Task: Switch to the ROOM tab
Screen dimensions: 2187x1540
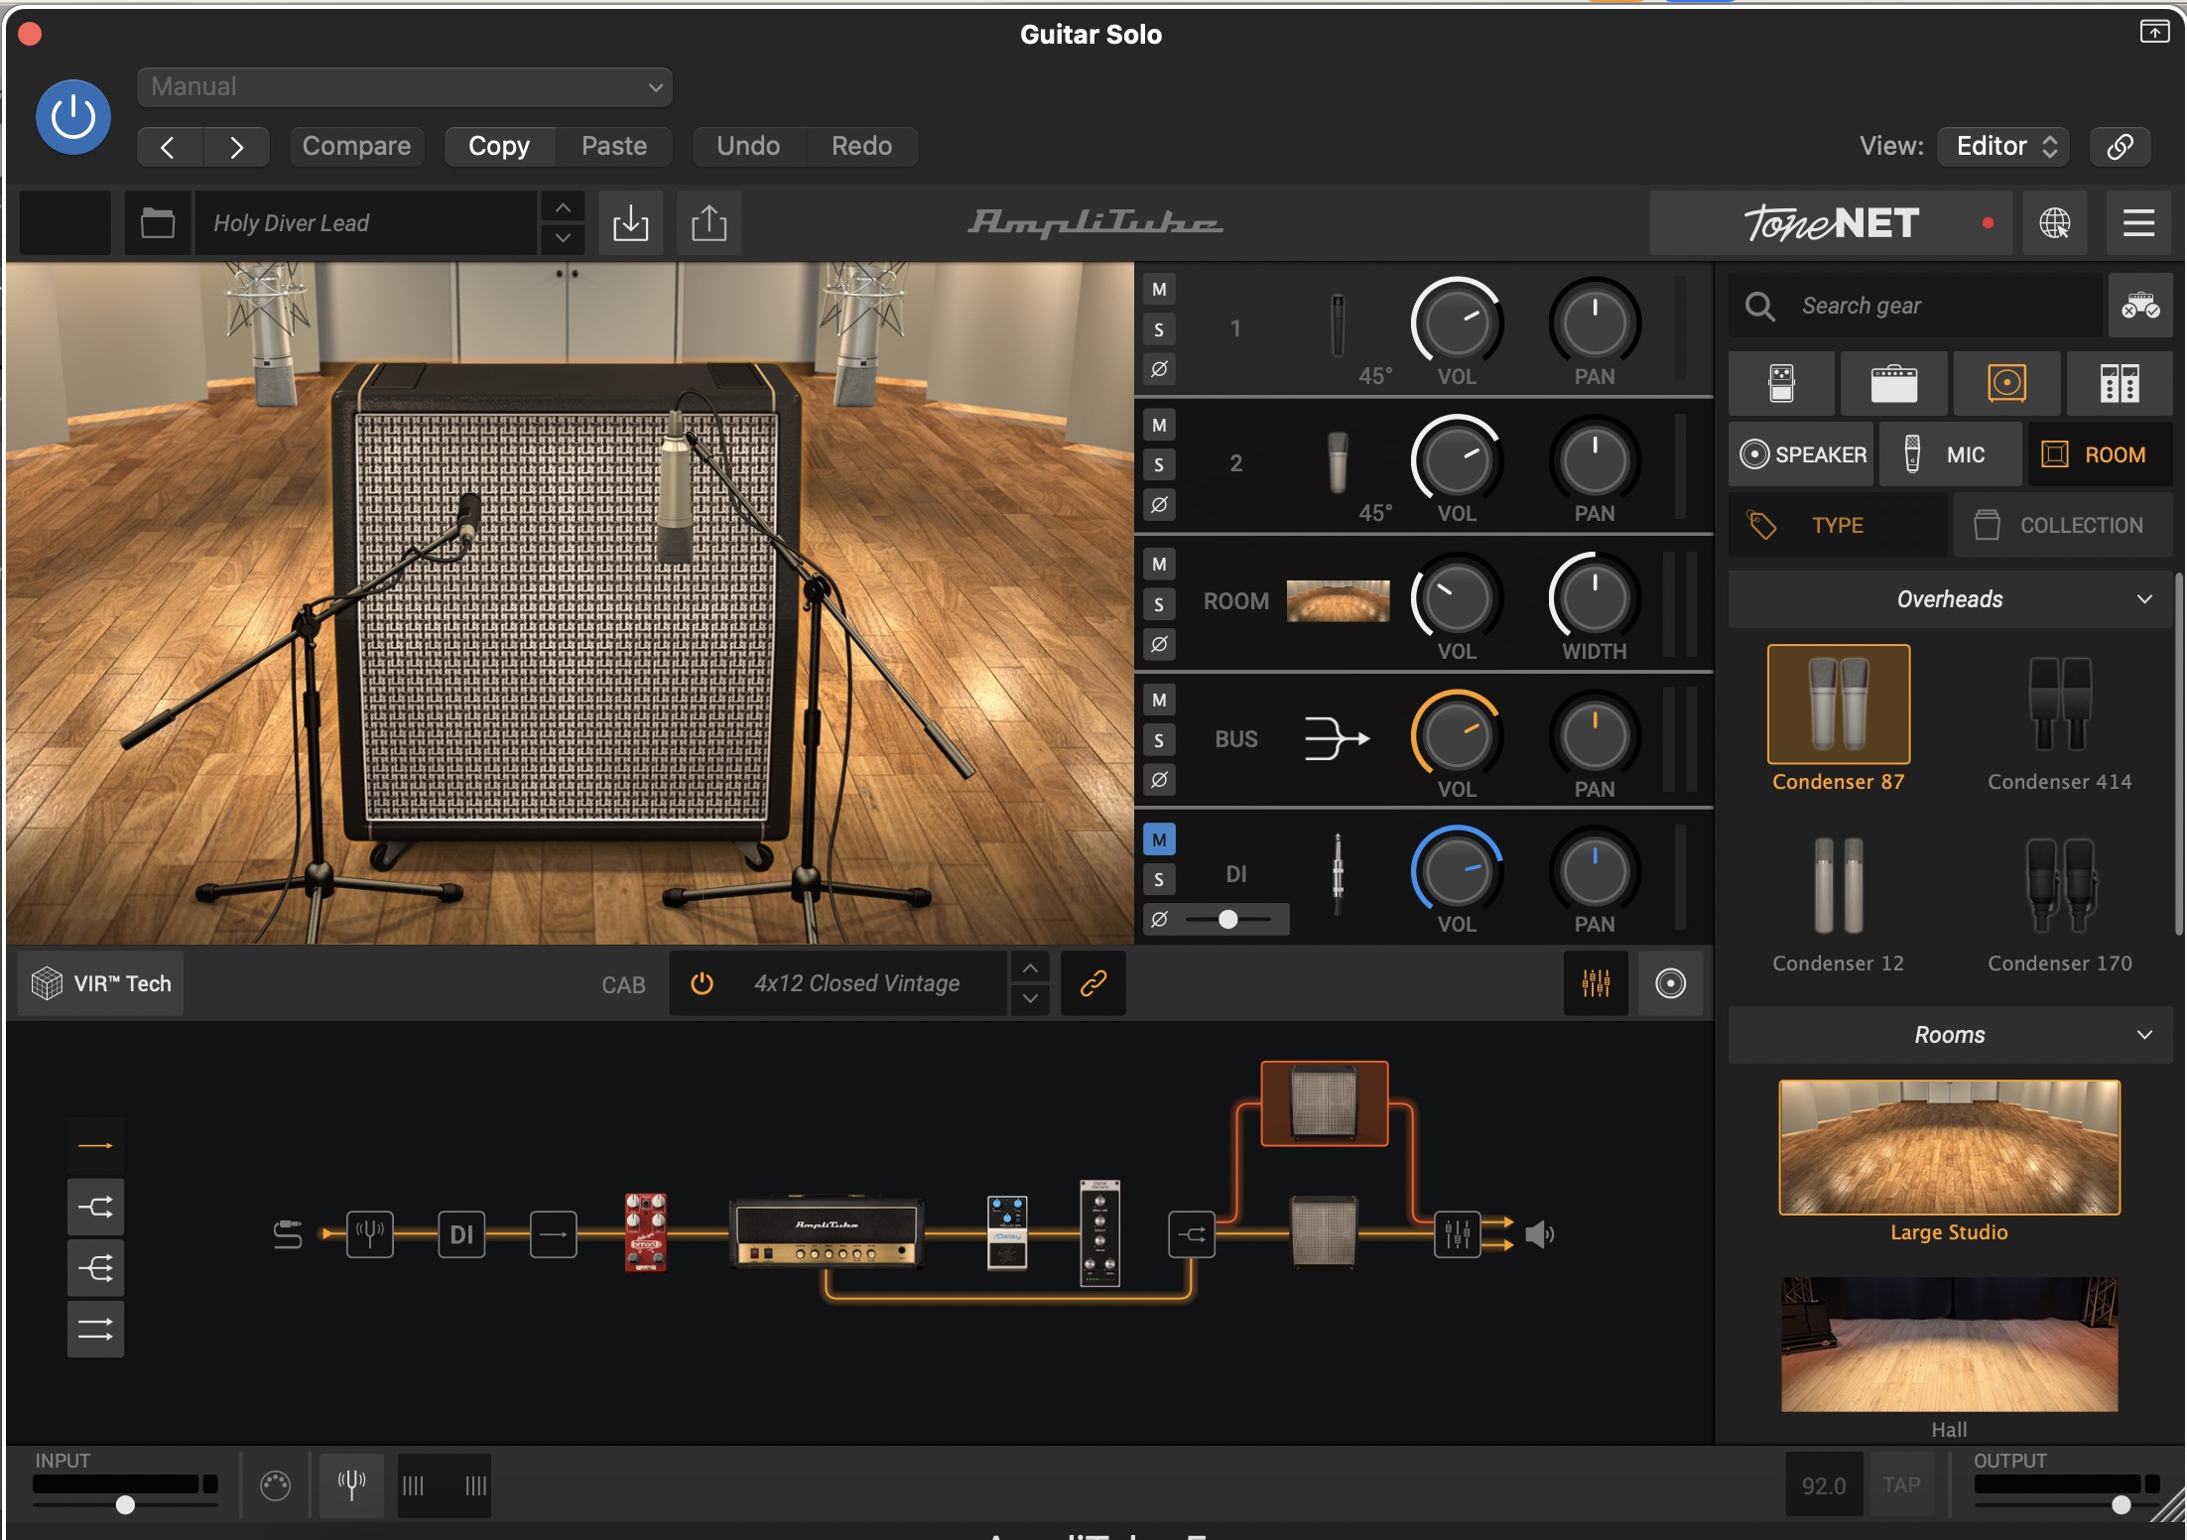Action: (x=2100, y=454)
